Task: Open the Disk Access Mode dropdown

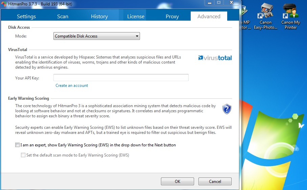Action: (96, 36)
